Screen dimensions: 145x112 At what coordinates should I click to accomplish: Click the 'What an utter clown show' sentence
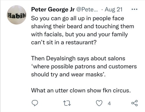[x=81, y=90]
